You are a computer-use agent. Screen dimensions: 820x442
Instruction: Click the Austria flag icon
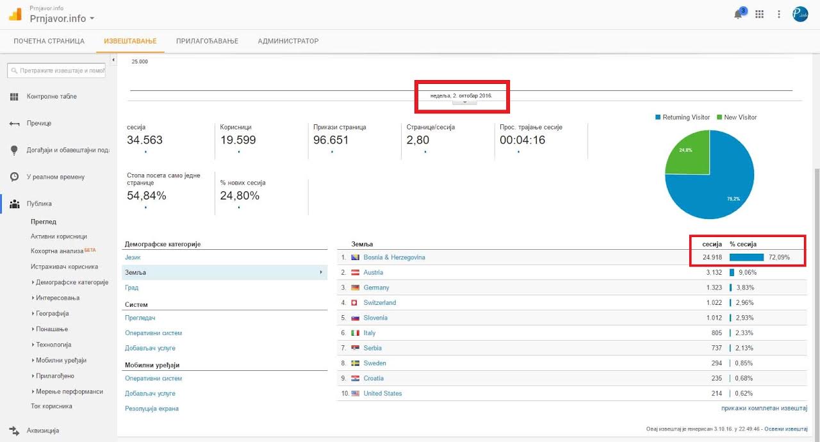(355, 272)
